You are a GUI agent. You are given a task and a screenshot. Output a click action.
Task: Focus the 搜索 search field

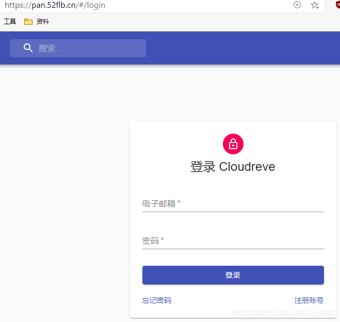pos(78,48)
